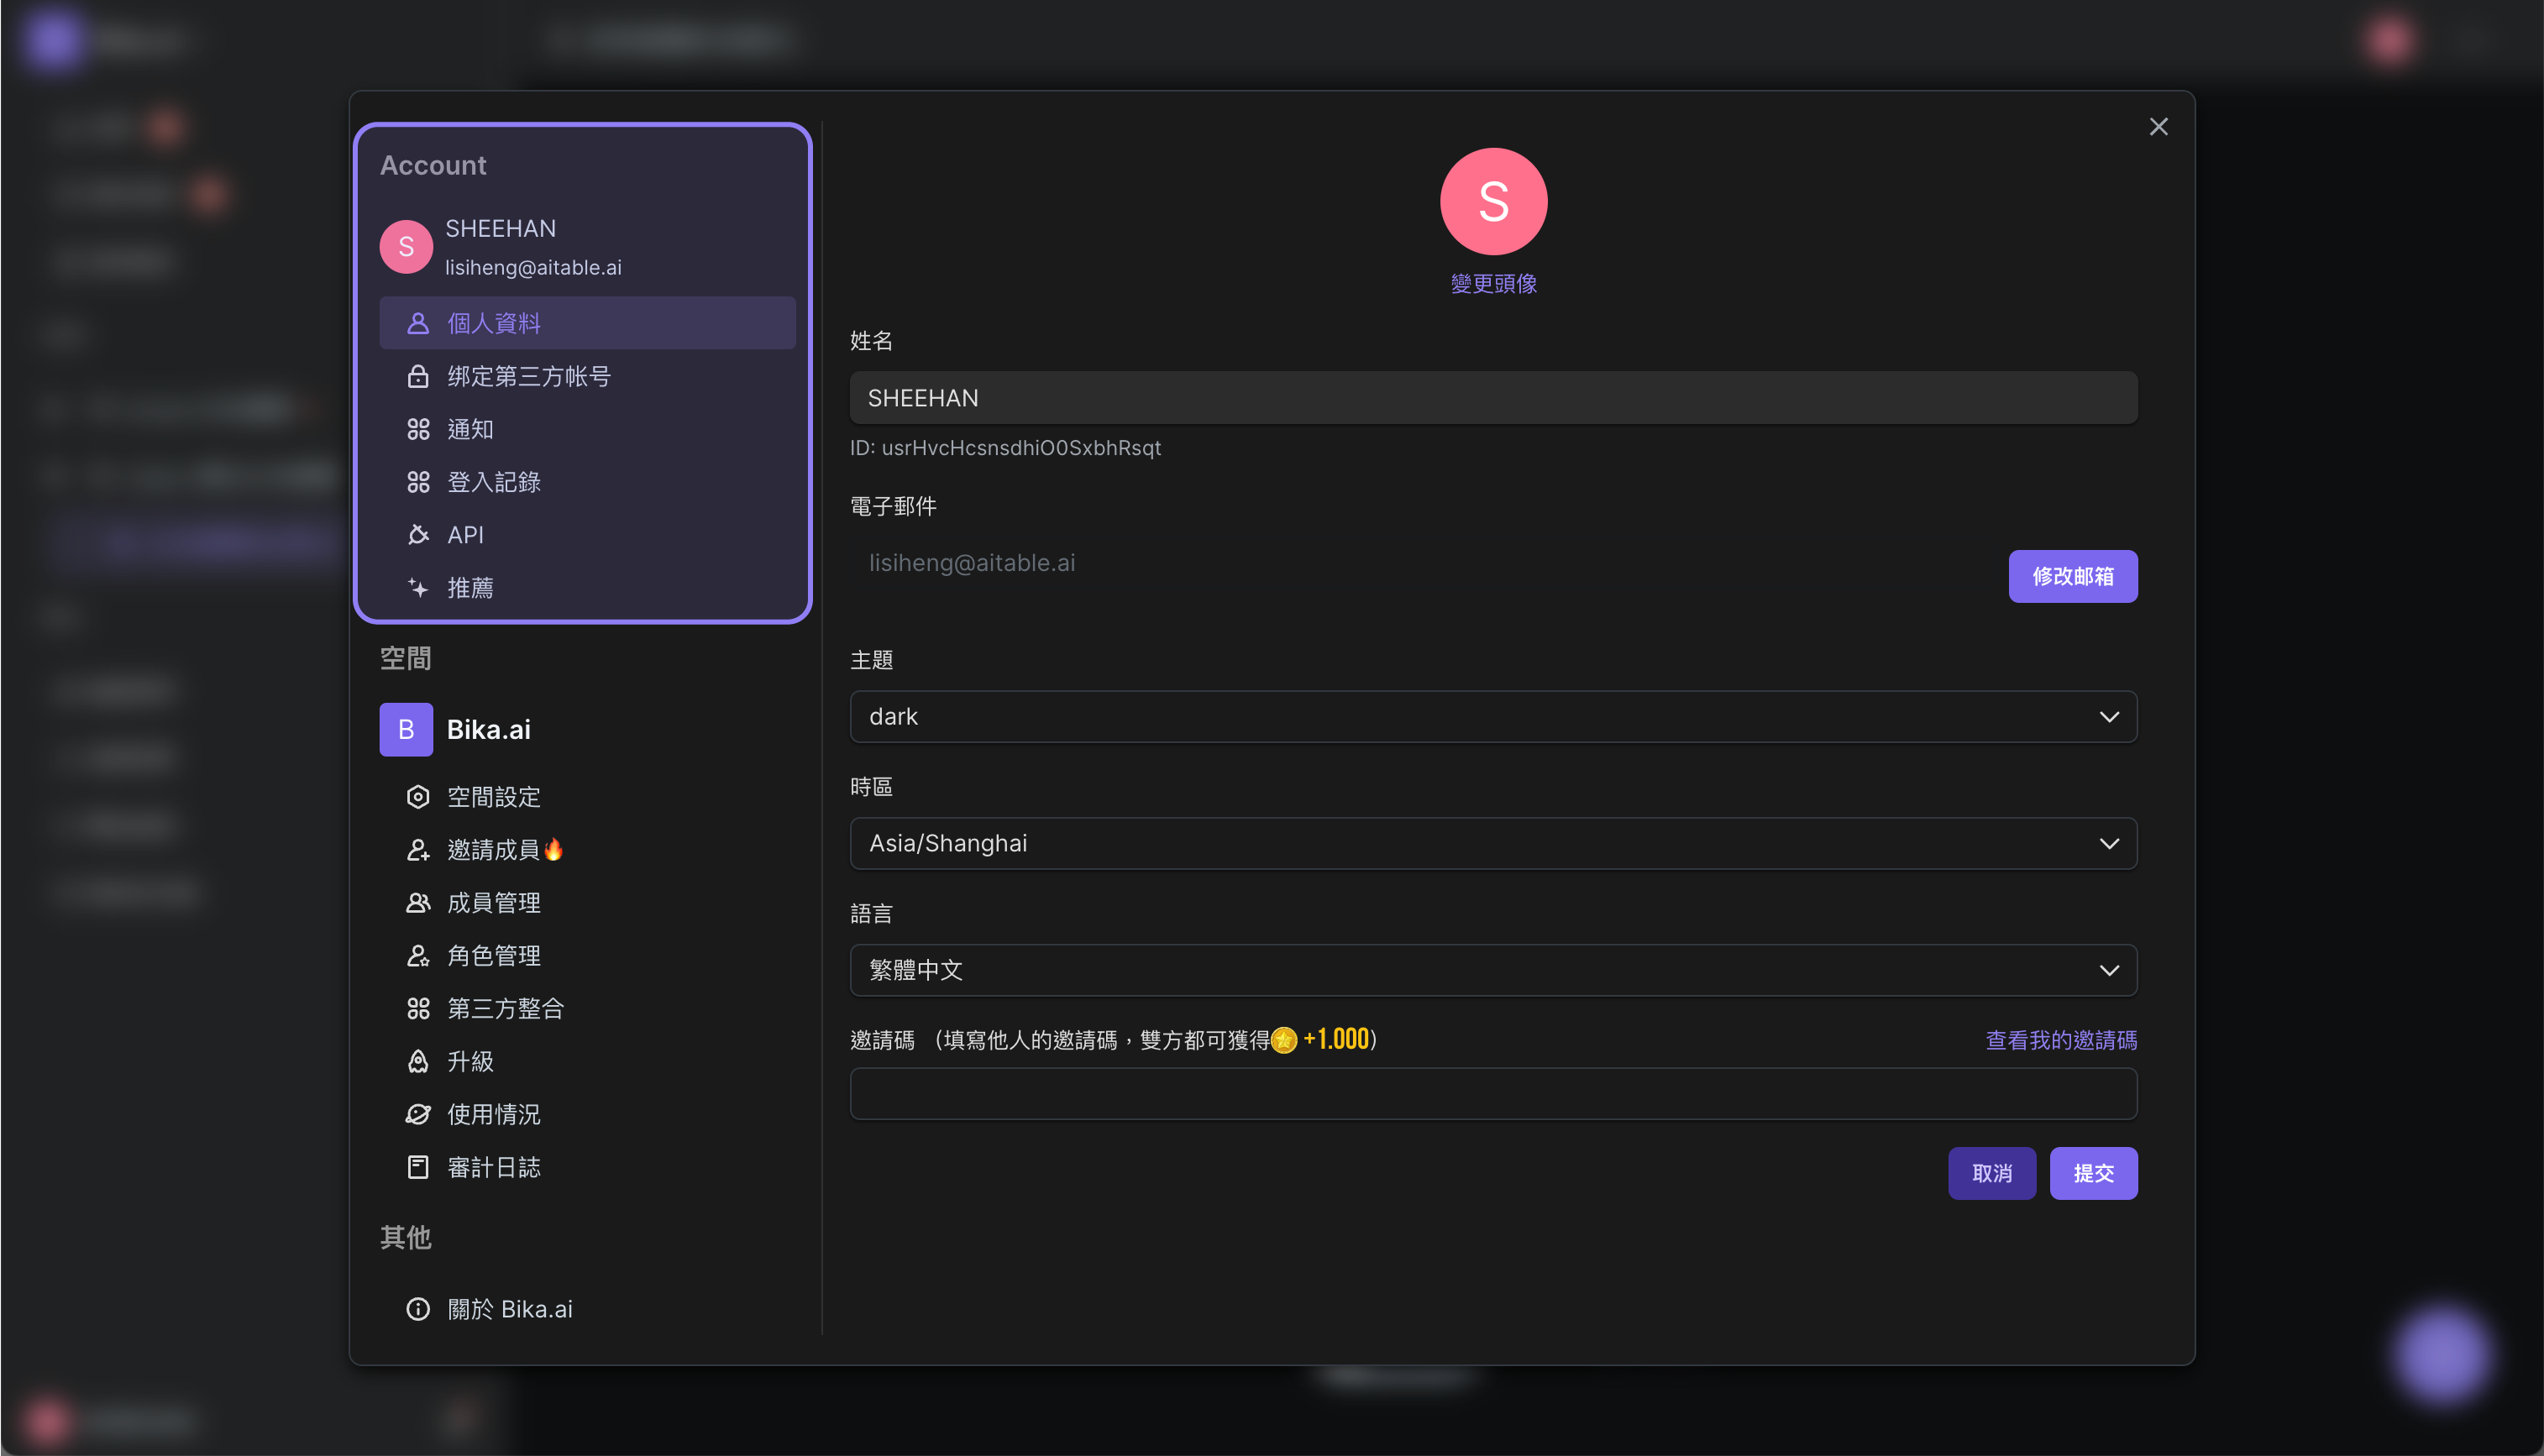View 使用情況

[x=587, y=1114]
